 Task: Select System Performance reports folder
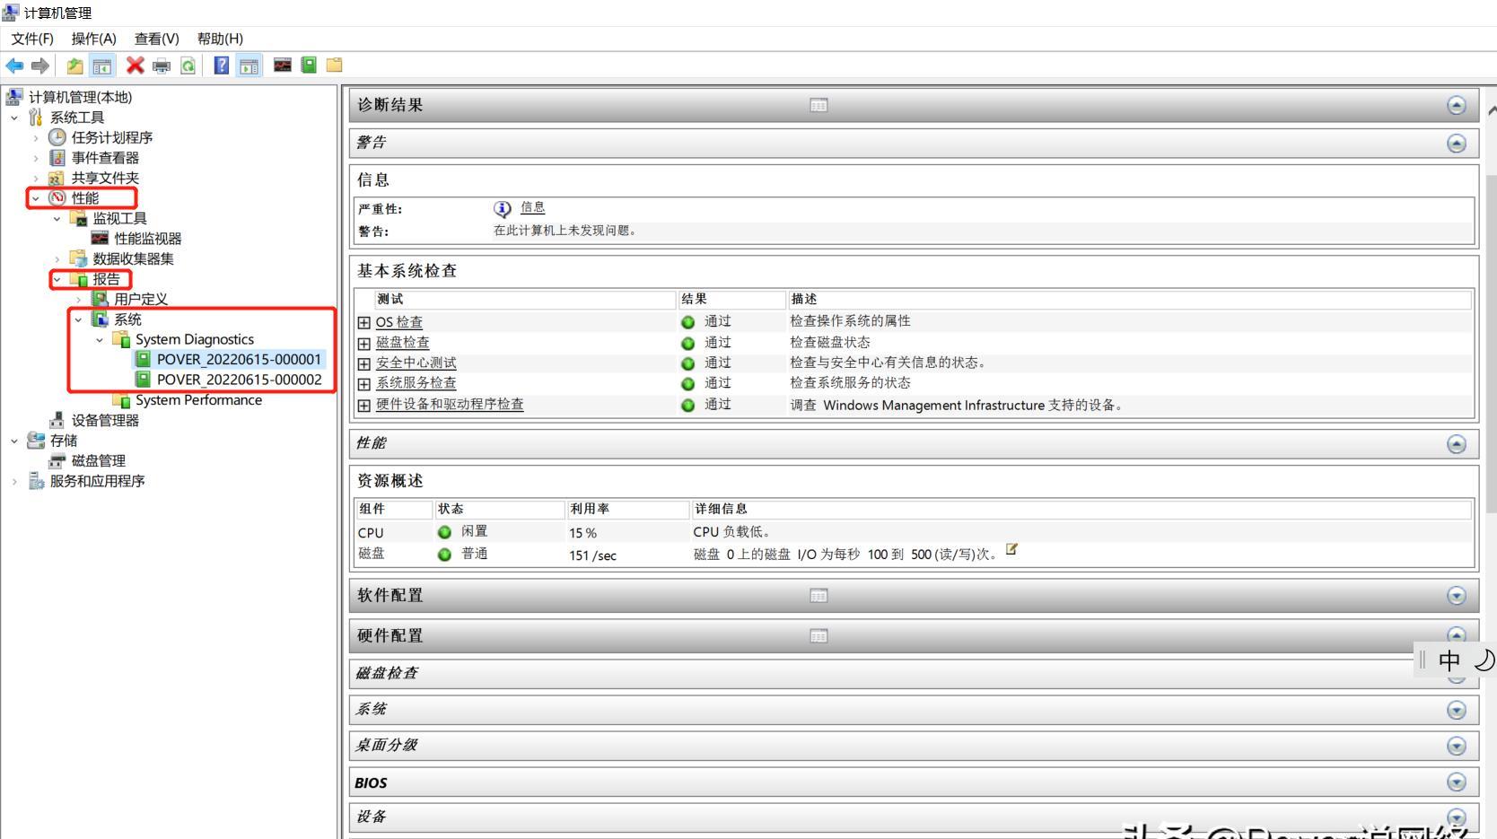(x=198, y=400)
